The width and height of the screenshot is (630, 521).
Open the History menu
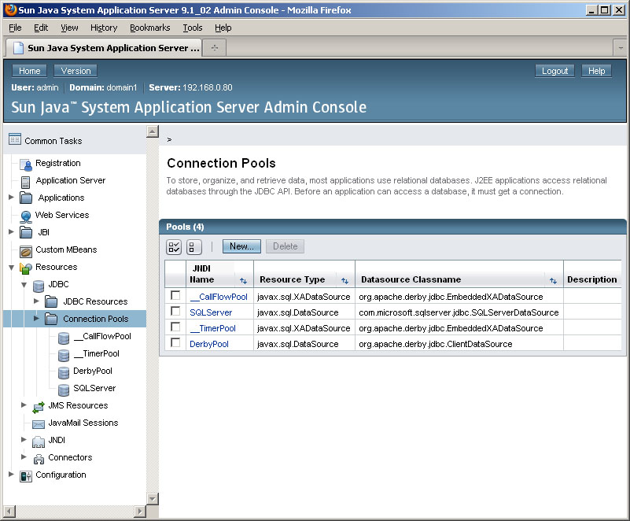[104, 28]
